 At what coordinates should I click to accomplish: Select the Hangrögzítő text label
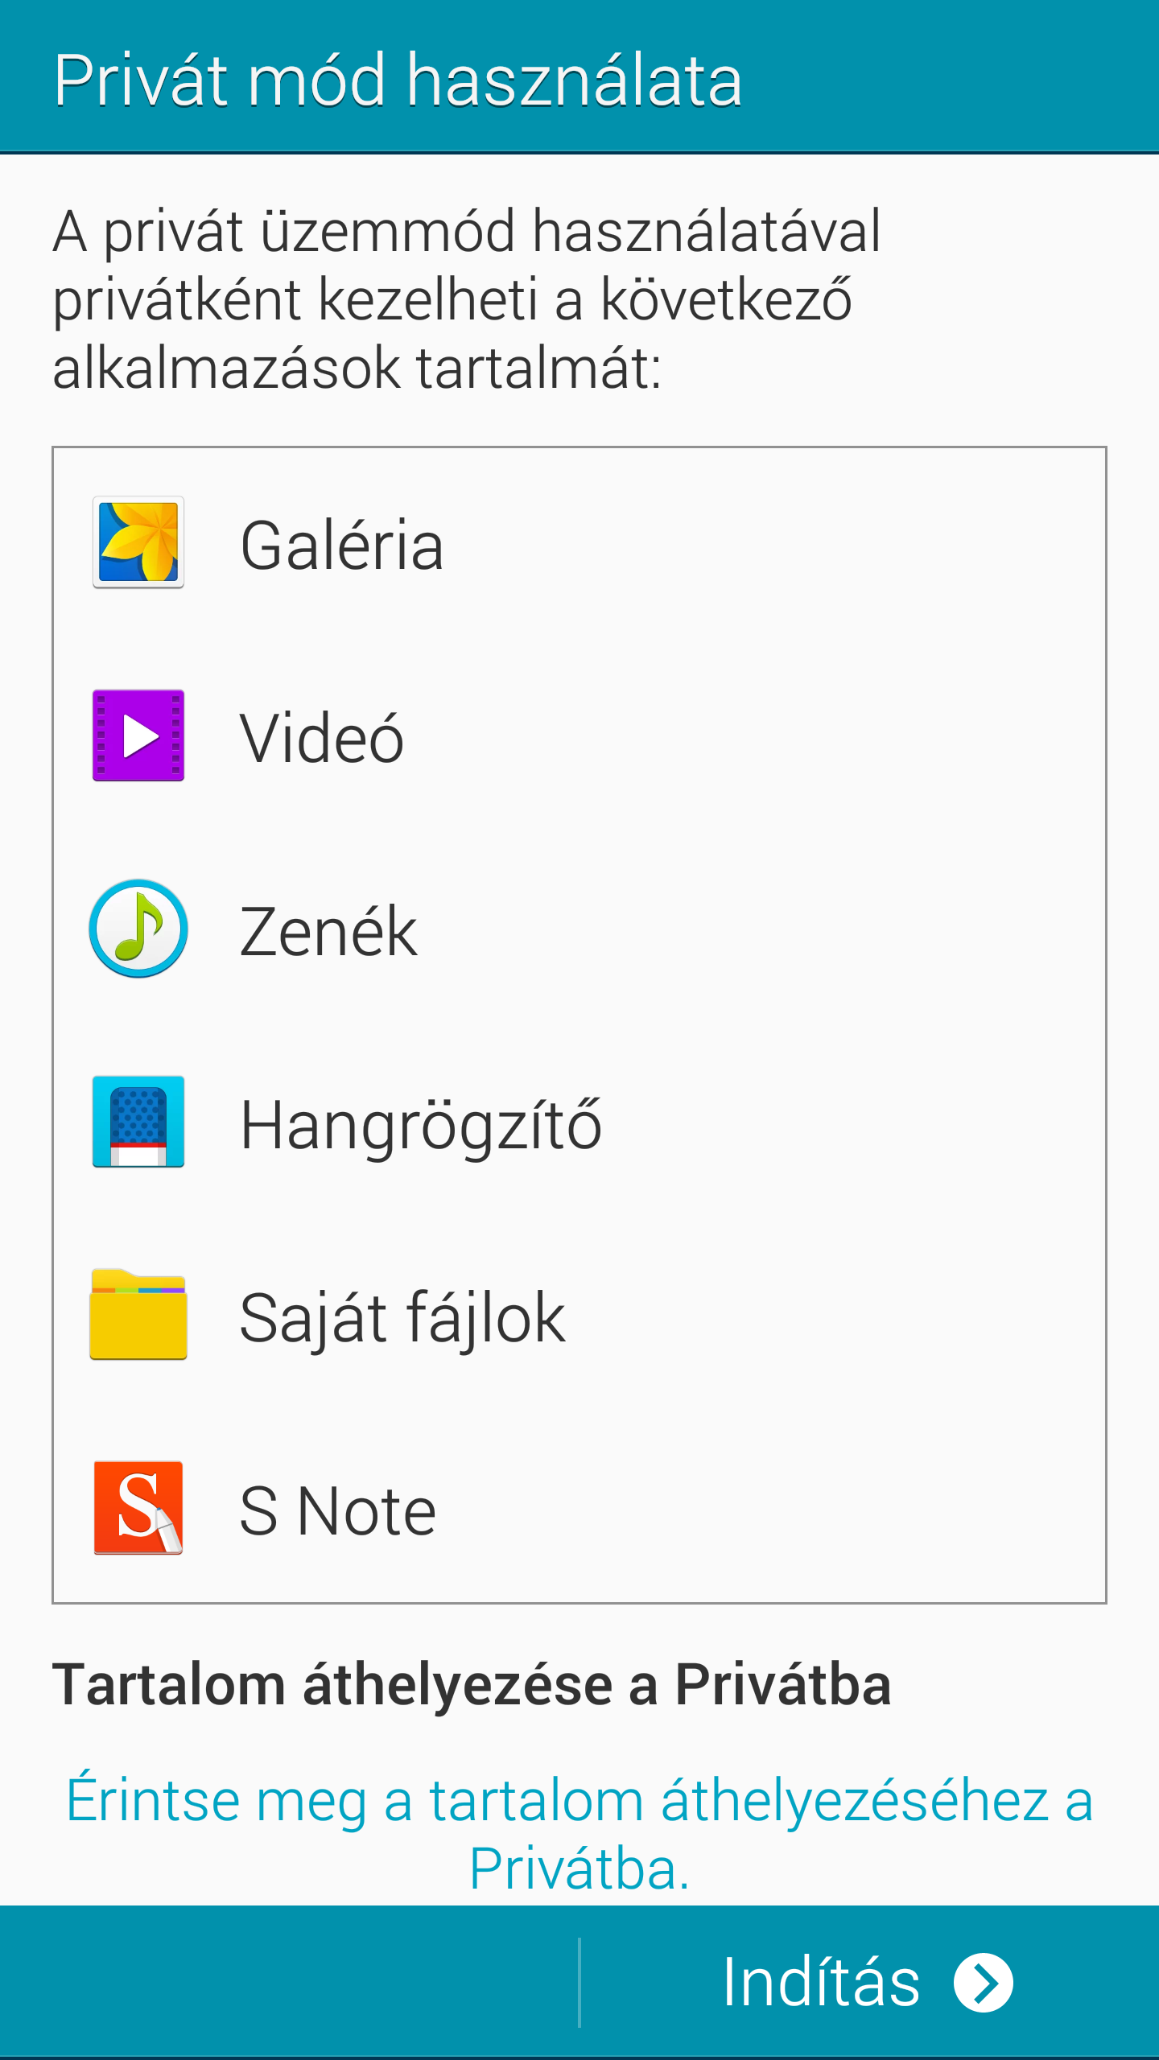[x=421, y=1125]
